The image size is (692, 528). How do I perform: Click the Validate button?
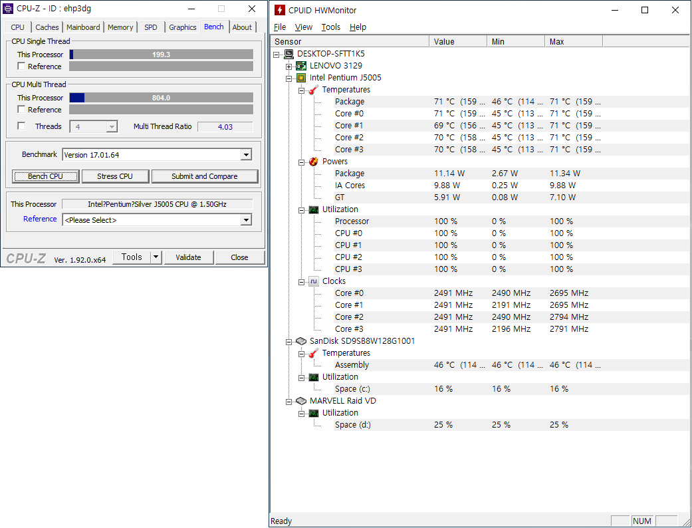[188, 257]
